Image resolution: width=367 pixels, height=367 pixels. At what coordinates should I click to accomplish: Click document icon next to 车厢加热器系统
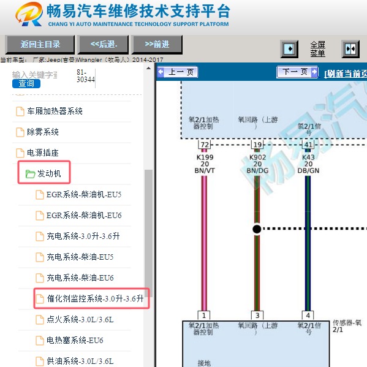20,111
